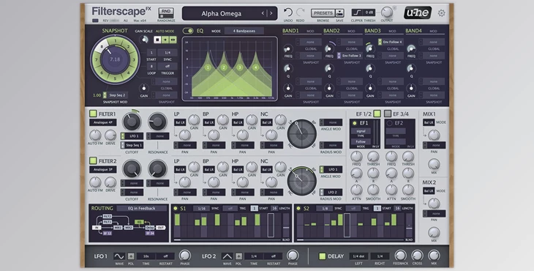The image size is (534, 271).
Task: Click the LFO 1 time 10s value
Action: [146, 256]
